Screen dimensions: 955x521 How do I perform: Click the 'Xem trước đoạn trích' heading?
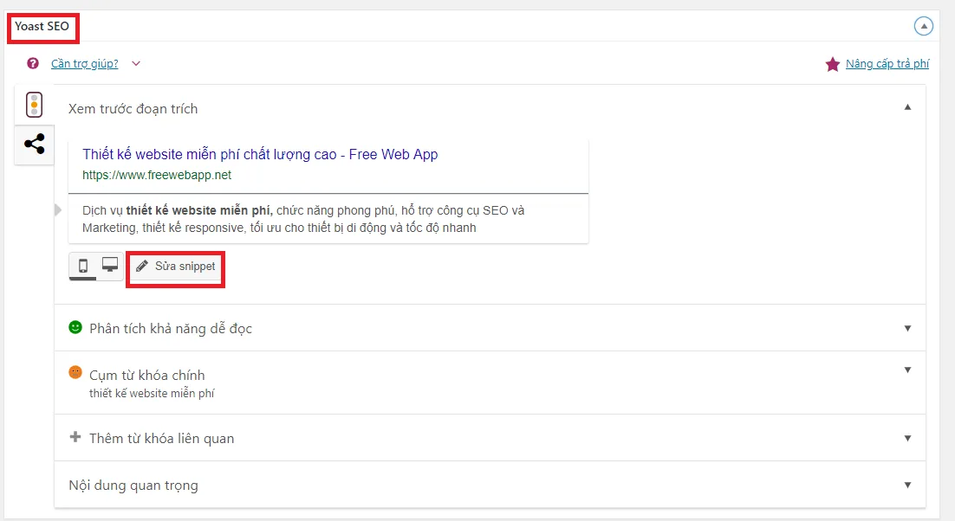[x=133, y=109]
